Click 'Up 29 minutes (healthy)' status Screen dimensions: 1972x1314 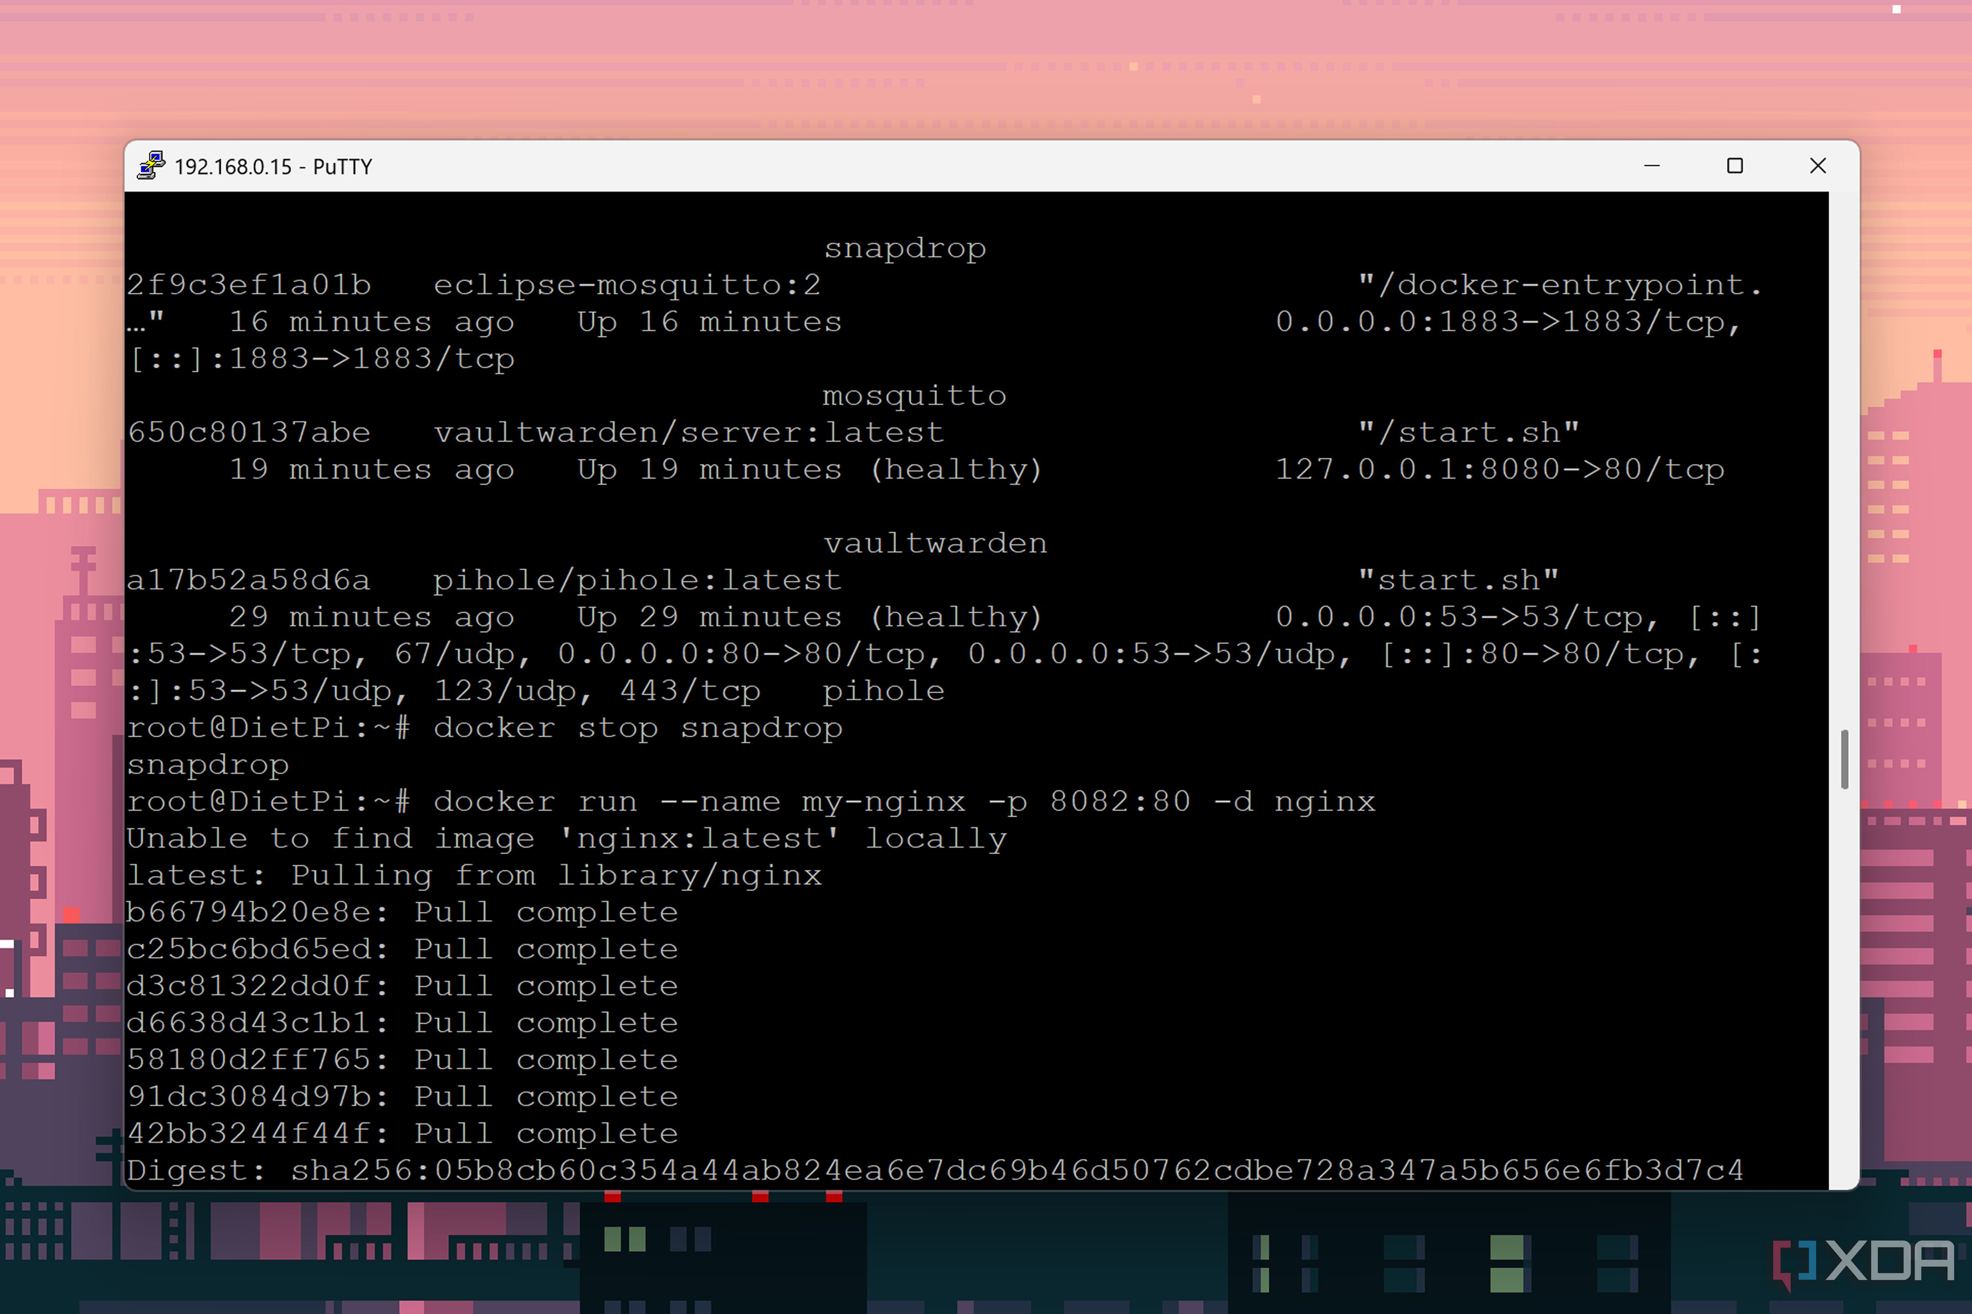click(x=810, y=617)
